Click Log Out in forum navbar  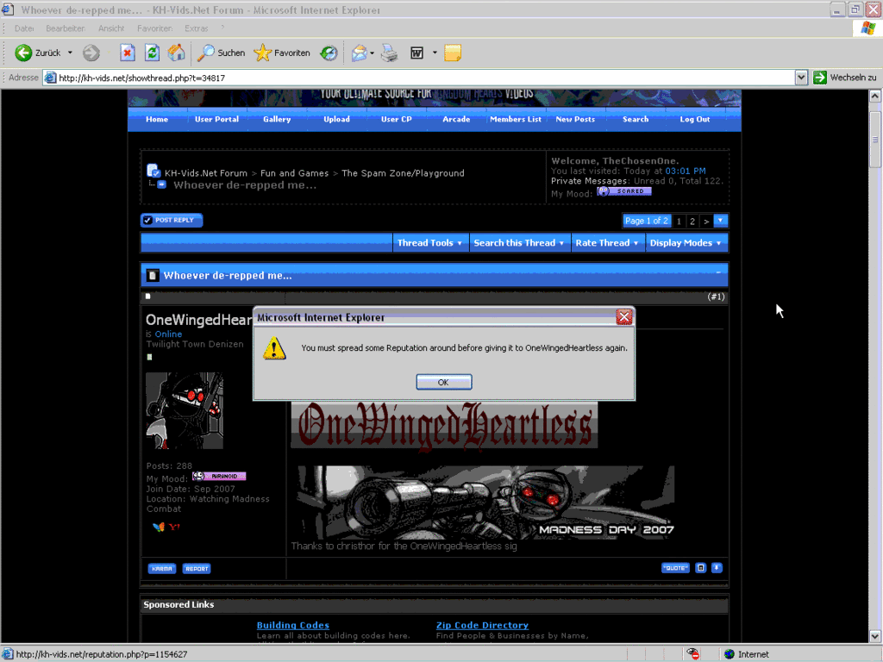pyautogui.click(x=695, y=119)
